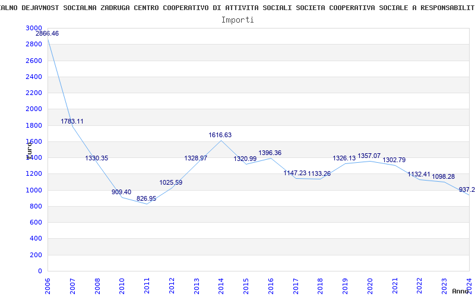Click the 3000 y-axis tick label
475x297 pixels.
click(x=34, y=28)
